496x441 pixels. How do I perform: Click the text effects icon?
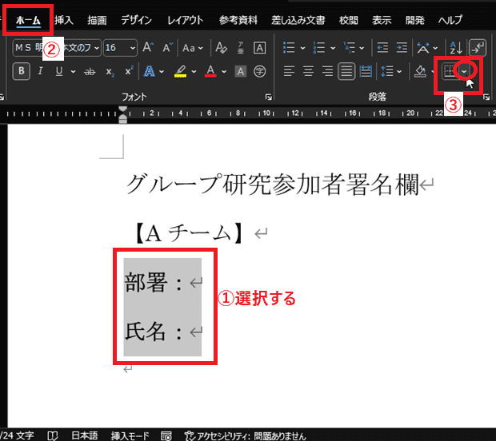149,71
